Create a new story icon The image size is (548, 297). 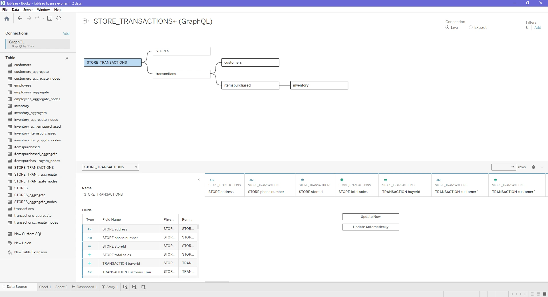[144, 287]
